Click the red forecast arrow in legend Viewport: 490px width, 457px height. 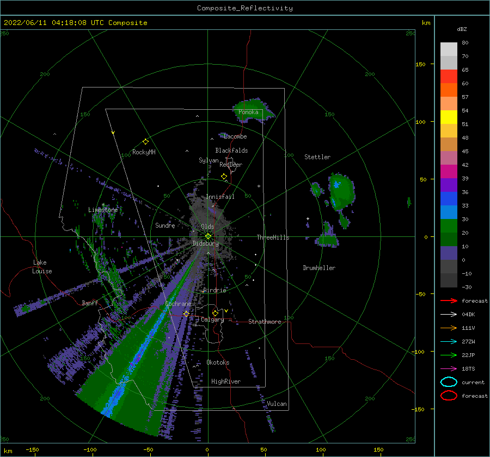(449, 301)
